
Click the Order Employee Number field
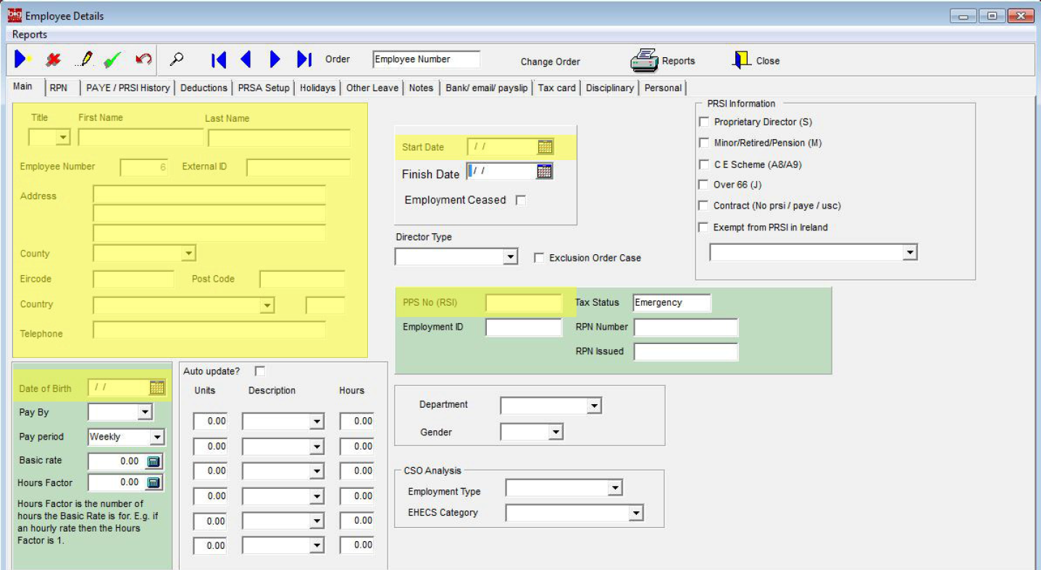pos(426,59)
